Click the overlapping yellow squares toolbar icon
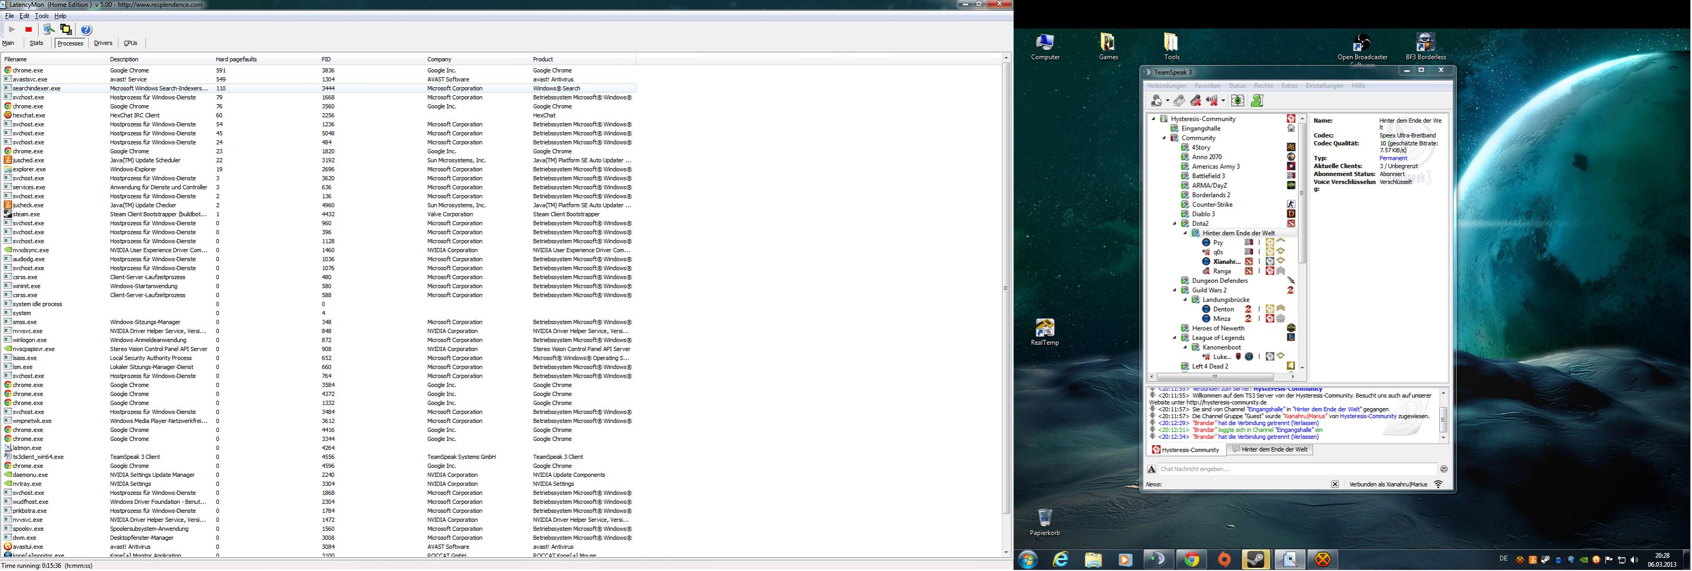The height and width of the screenshot is (571, 1692). tap(66, 30)
